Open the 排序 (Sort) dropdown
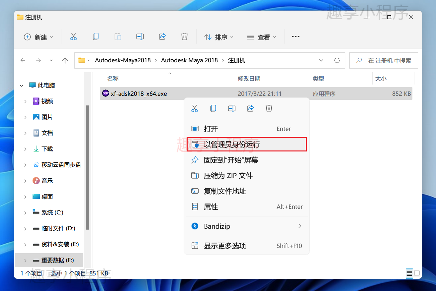The width and height of the screenshot is (436, 291). (219, 37)
